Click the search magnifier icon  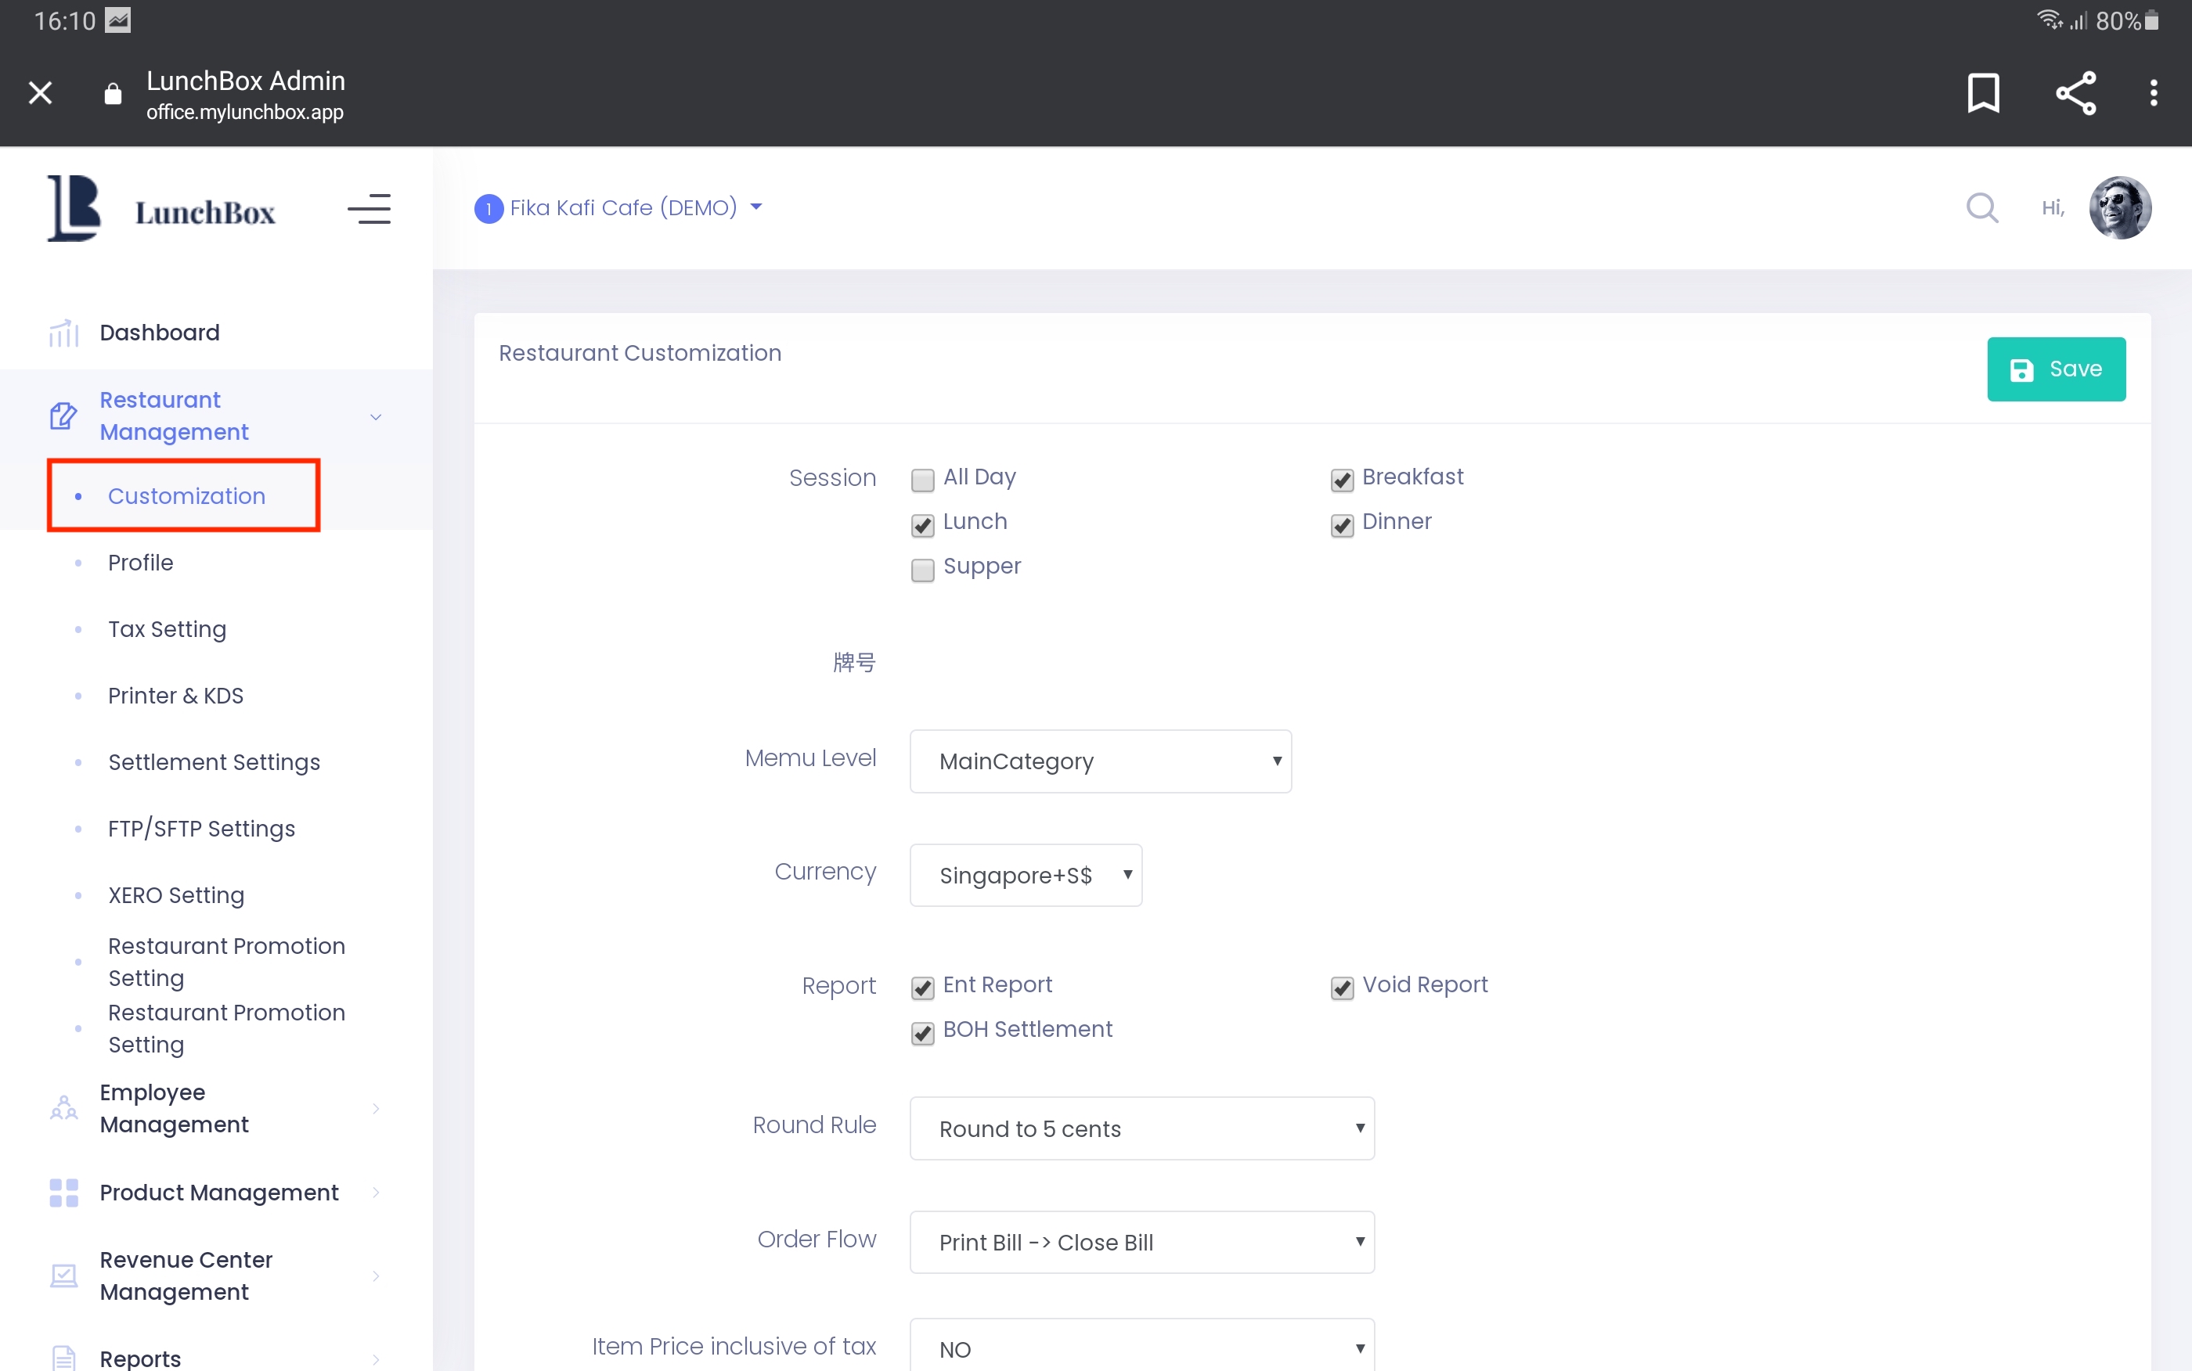1981,207
